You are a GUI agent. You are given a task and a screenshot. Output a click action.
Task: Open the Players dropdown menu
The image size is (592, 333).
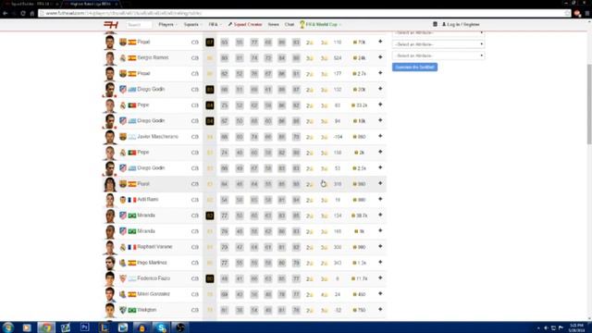pyautogui.click(x=167, y=25)
